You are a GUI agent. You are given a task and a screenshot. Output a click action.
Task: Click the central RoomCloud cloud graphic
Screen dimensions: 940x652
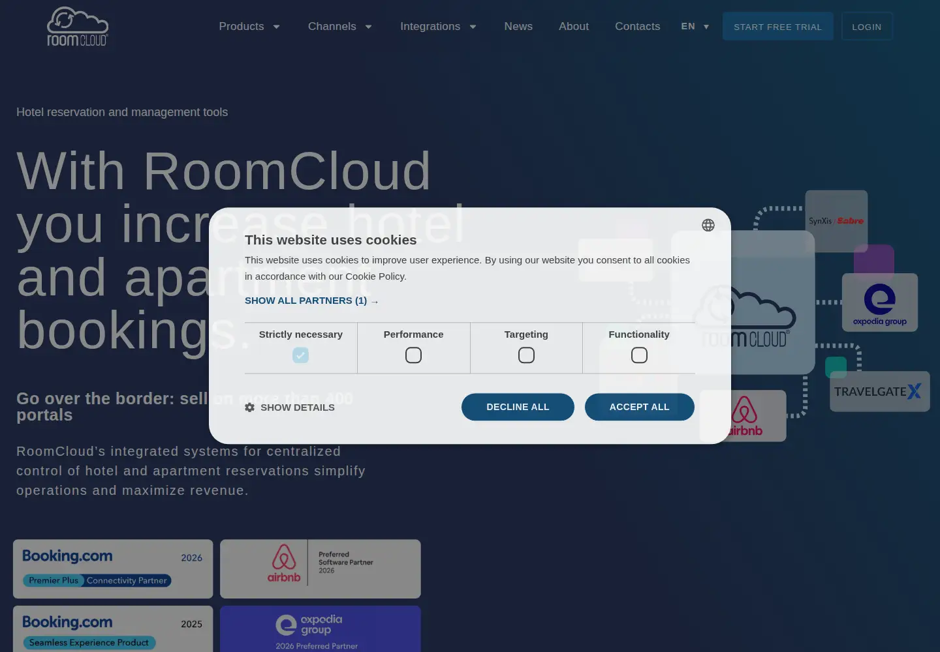[744, 303]
